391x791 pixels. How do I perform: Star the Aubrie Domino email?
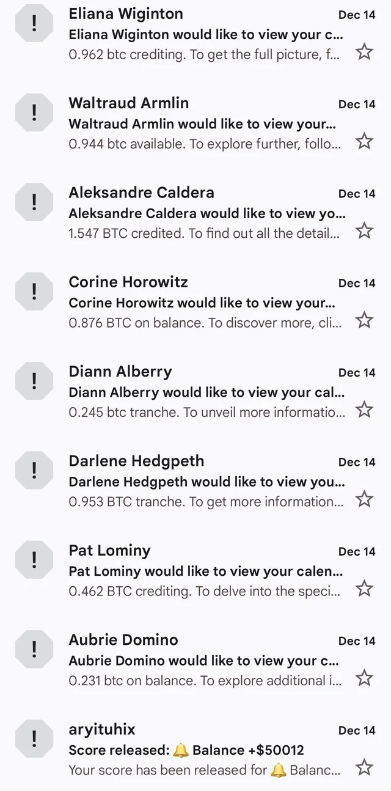364,677
